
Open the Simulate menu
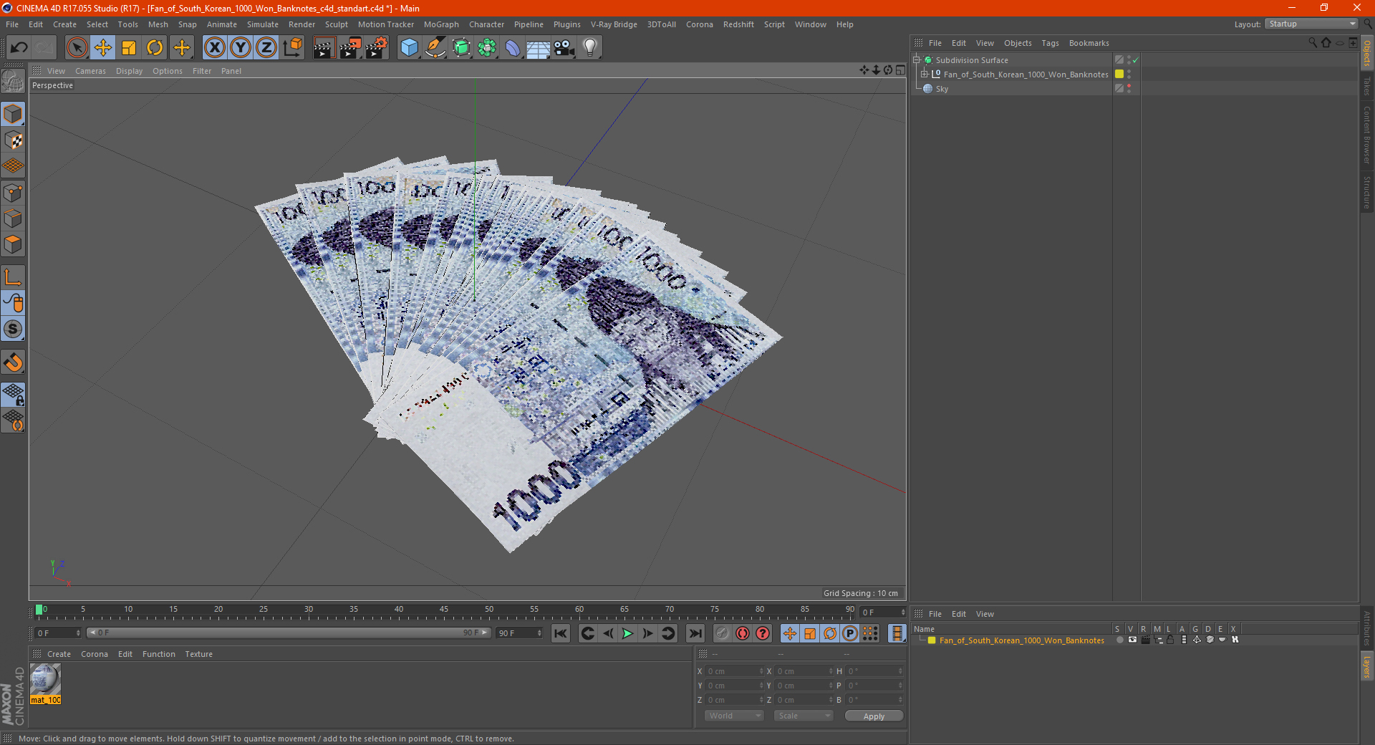click(x=263, y=24)
